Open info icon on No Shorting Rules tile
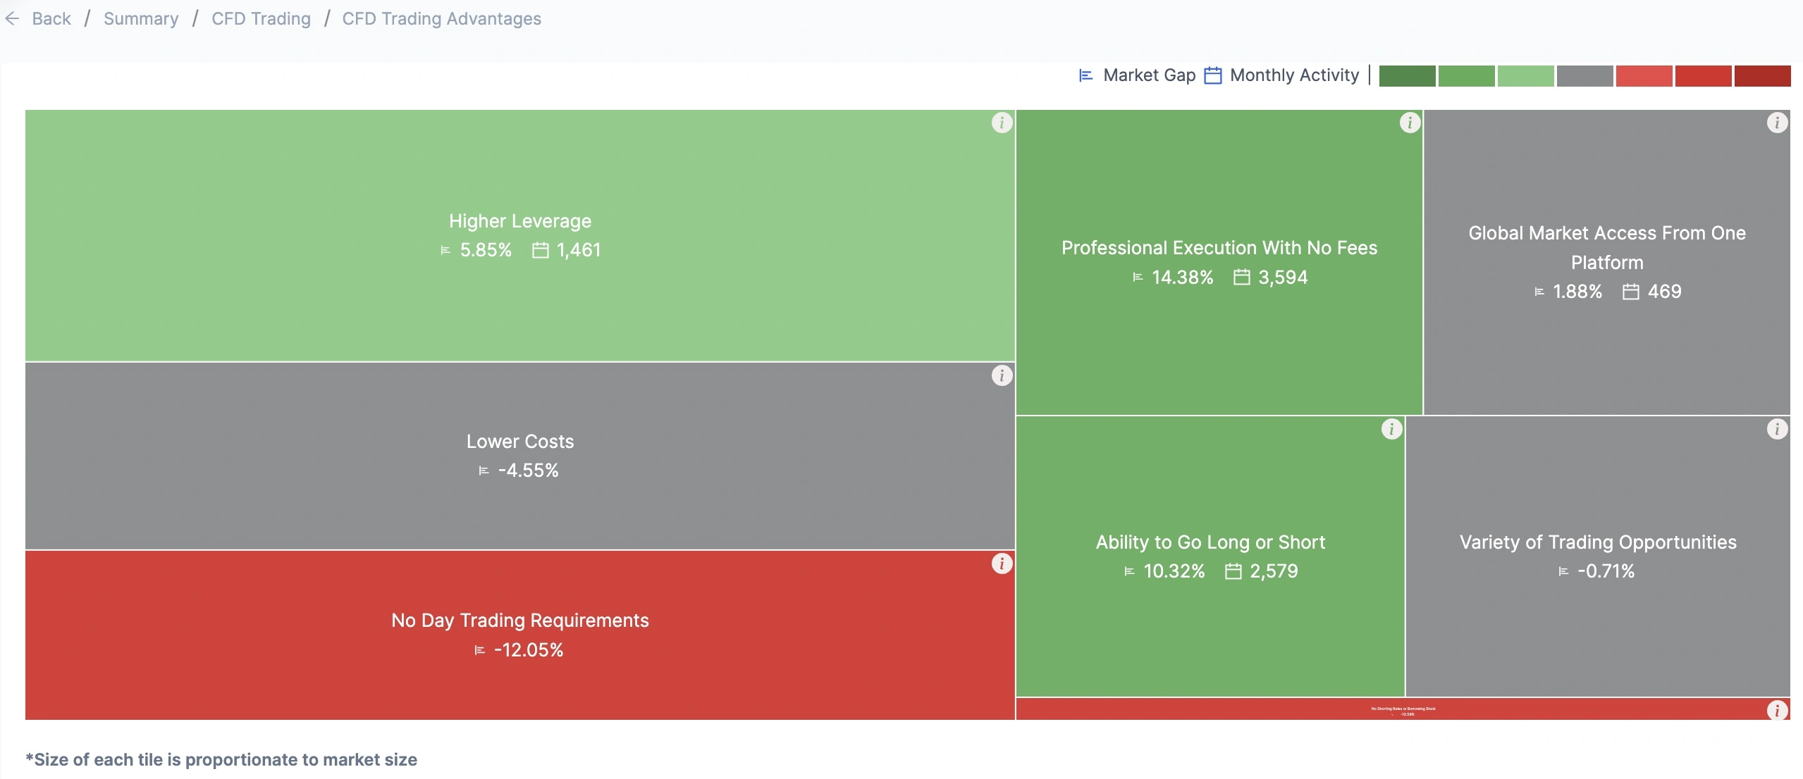1803x779 pixels. click(x=1777, y=711)
